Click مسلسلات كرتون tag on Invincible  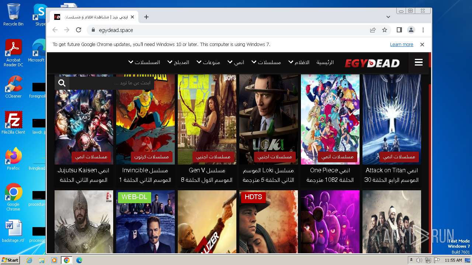click(152, 157)
